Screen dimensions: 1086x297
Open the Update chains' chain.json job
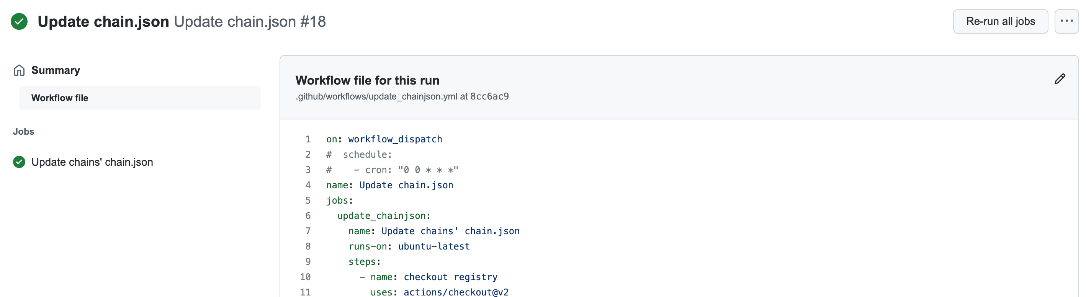pos(92,162)
